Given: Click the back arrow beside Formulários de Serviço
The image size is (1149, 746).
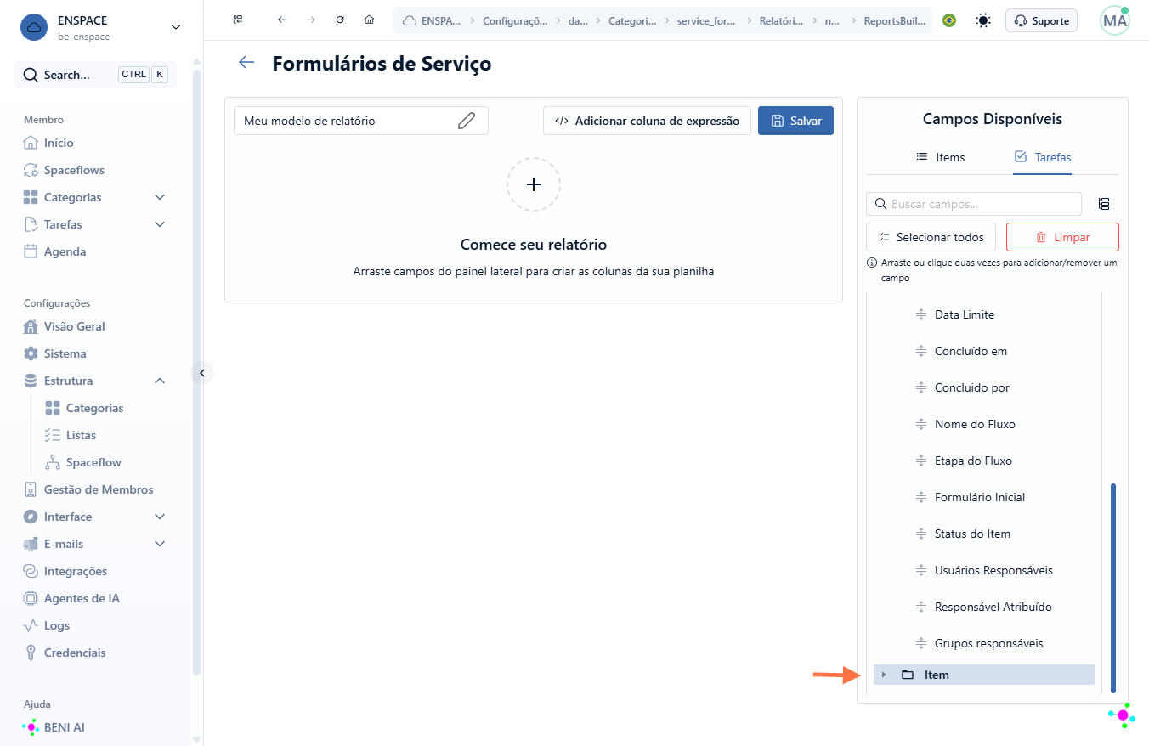Looking at the screenshot, I should tap(246, 62).
